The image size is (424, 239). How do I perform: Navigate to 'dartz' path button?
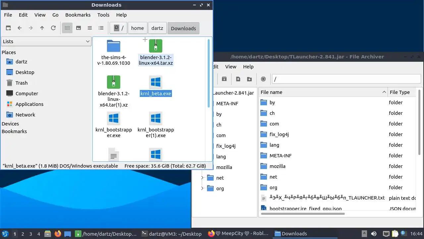(x=157, y=28)
